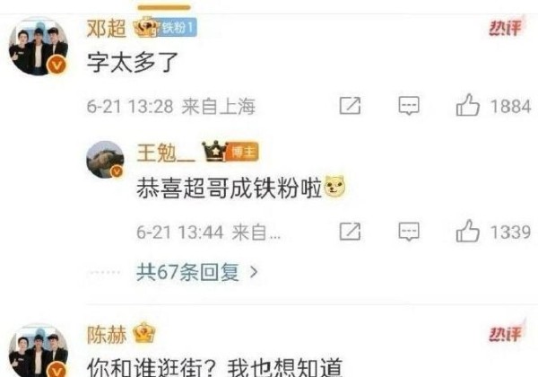The height and width of the screenshot is (377, 538).
Task: Tap the 铁粉1 fan badge
Action: [178, 28]
